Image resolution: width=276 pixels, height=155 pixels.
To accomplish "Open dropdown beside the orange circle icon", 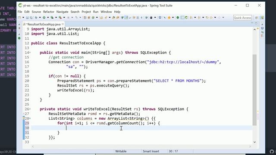I will (x=173, y=18).
